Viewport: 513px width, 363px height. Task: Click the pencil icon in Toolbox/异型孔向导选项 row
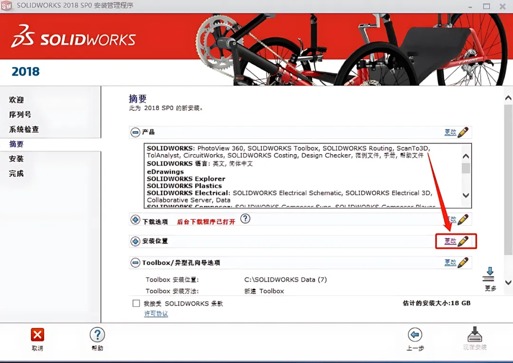click(463, 263)
